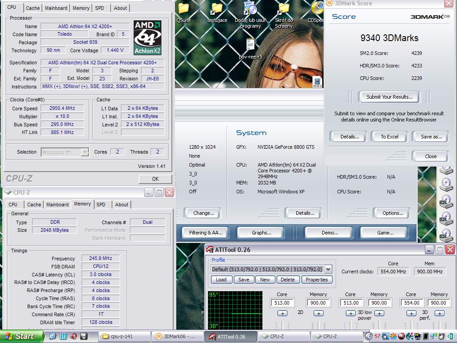Click the AMD Athlon 64 X2 logo
457x343 pixels.
click(x=147, y=38)
